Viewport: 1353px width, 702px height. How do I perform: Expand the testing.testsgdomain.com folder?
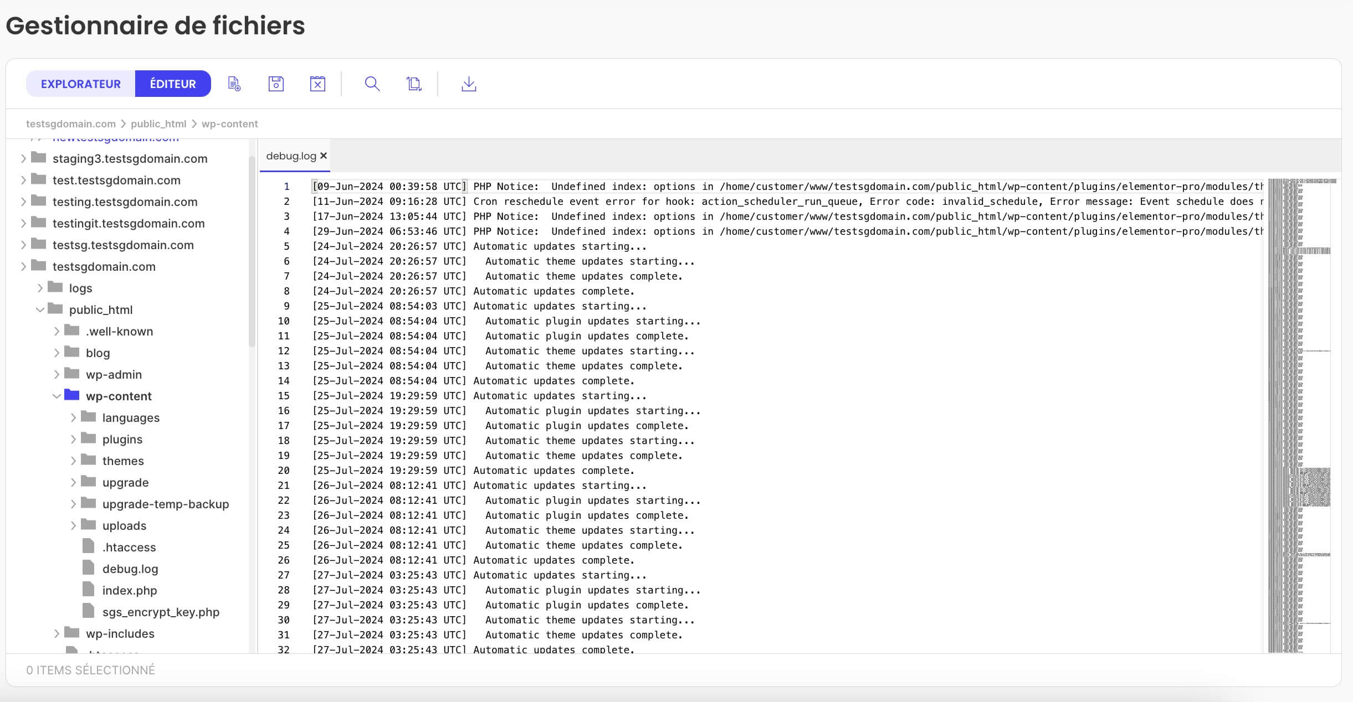coord(23,202)
